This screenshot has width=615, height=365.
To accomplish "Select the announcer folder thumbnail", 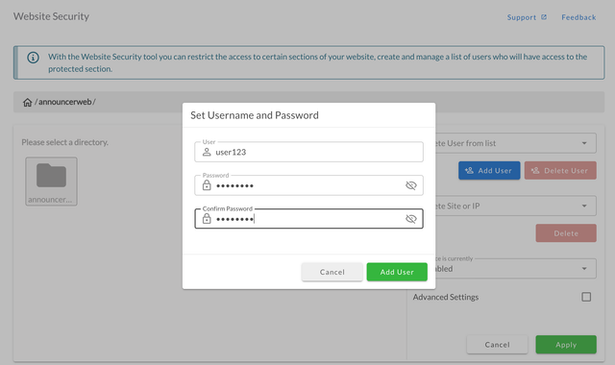I will click(51, 182).
